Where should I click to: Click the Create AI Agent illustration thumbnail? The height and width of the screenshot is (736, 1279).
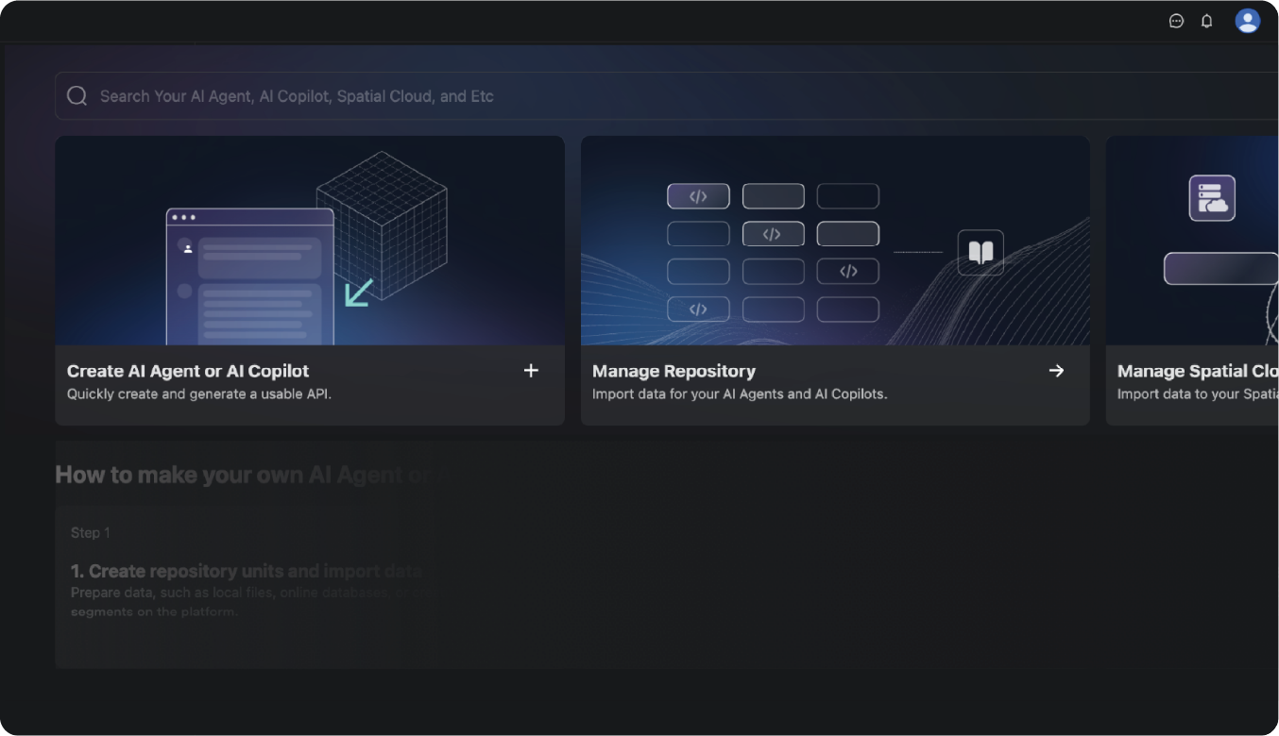310,241
